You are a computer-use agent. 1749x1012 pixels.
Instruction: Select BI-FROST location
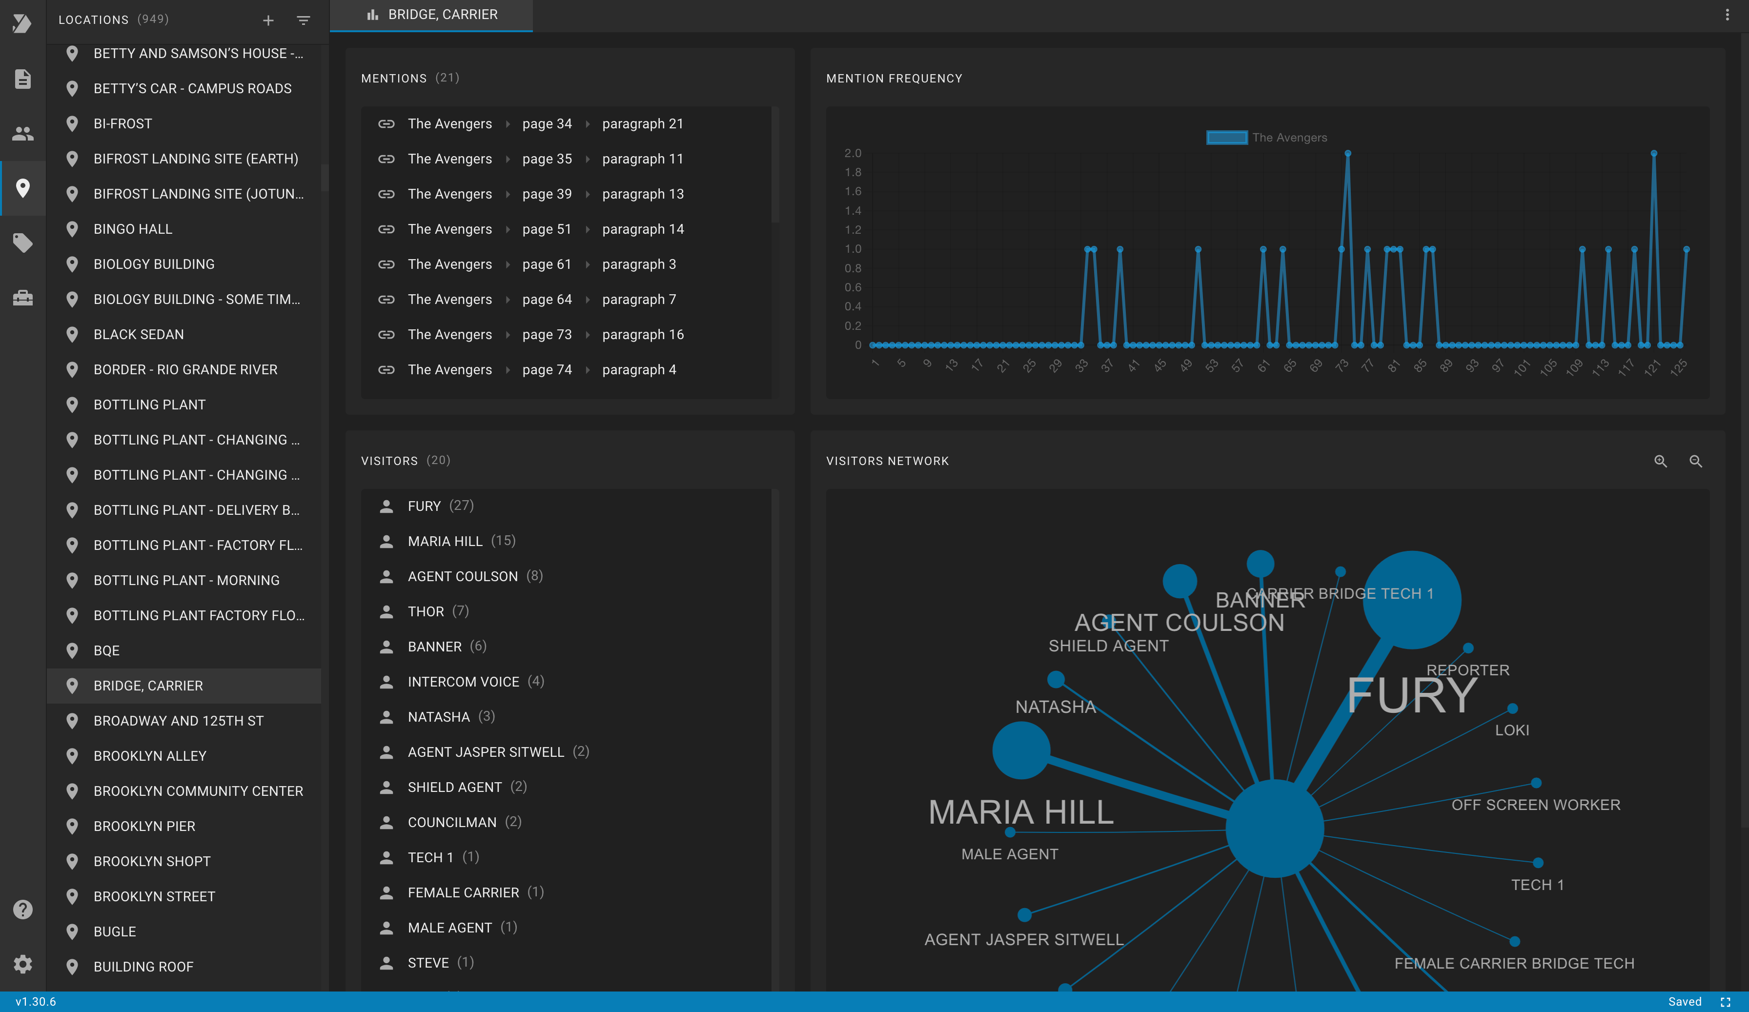pos(184,123)
